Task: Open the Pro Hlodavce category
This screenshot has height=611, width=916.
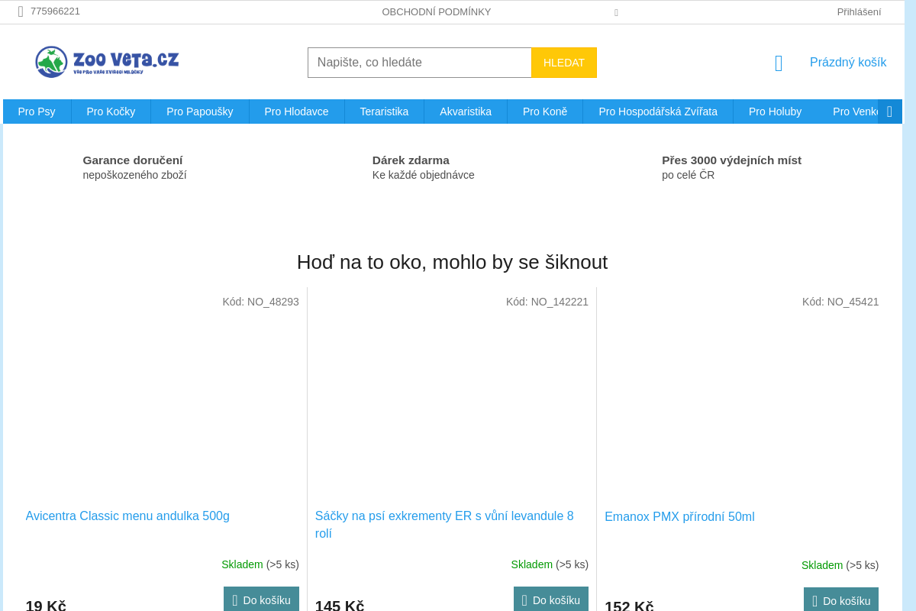Action: [297, 112]
